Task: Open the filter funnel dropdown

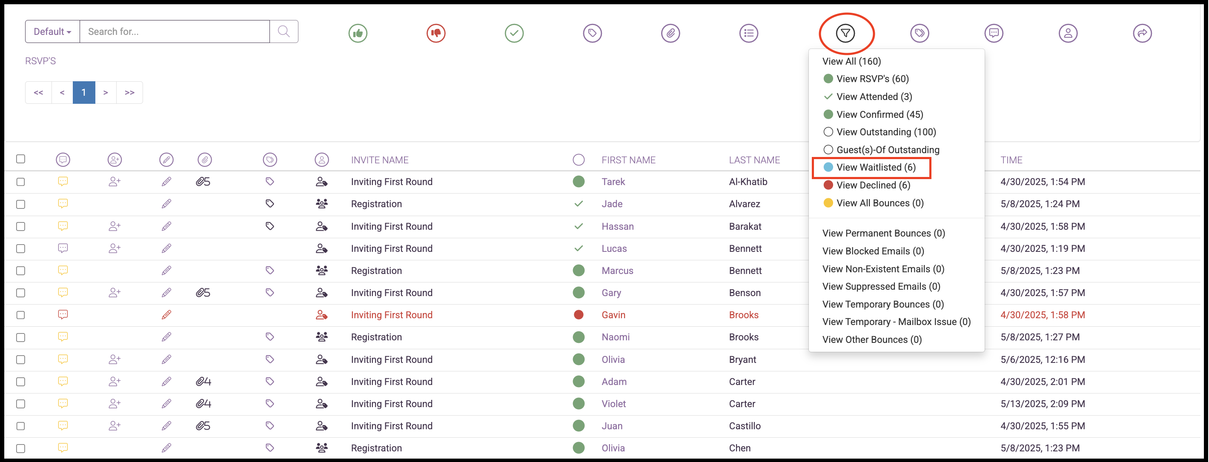Action: pyautogui.click(x=846, y=33)
